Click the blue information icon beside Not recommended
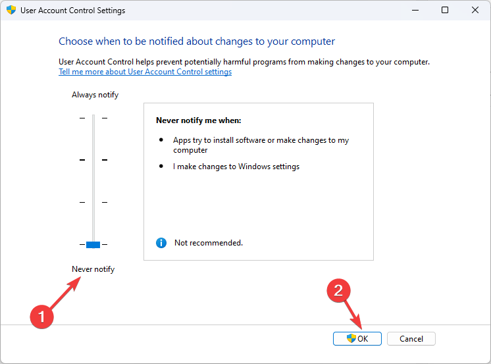 (161, 243)
